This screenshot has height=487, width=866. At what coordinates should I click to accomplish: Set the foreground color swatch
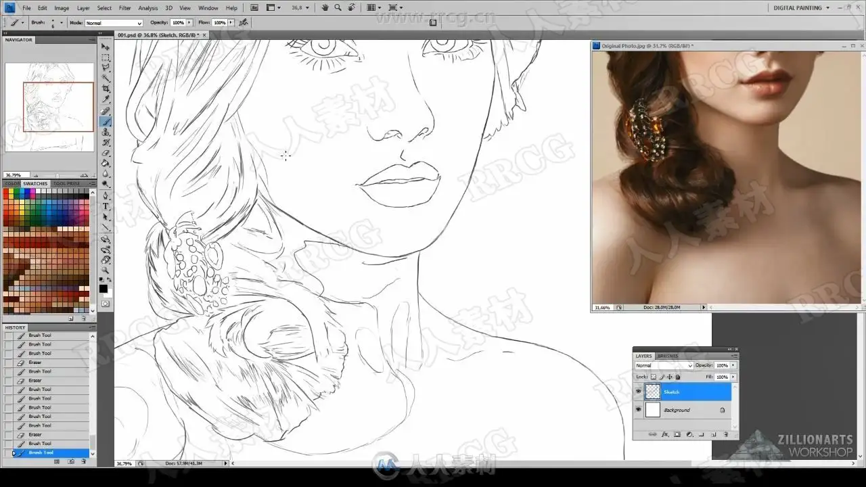pos(104,288)
